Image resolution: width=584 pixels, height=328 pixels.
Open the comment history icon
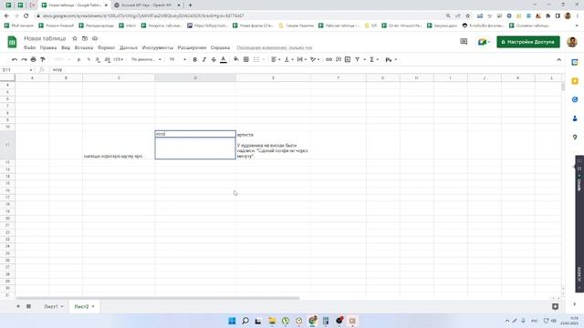(464, 42)
